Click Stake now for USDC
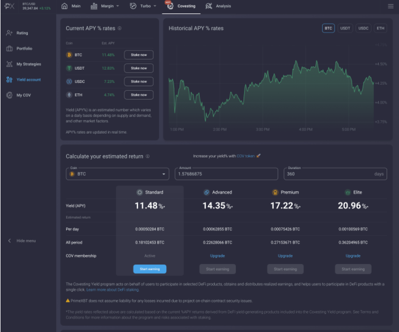This screenshot has height=332, width=399. (x=139, y=81)
